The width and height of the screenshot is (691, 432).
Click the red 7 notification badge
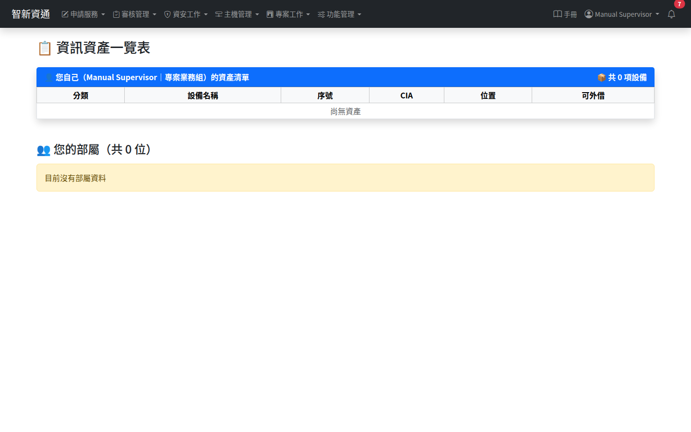tap(679, 4)
